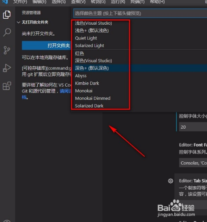Image resolution: width=207 pixels, height=222 pixels.
Task: Click the font size field showing 20
Action: click(193, 127)
